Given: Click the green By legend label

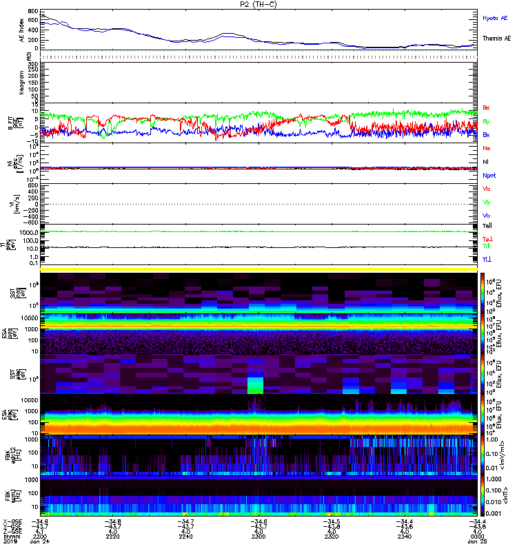Looking at the screenshot, I should pos(486,122).
